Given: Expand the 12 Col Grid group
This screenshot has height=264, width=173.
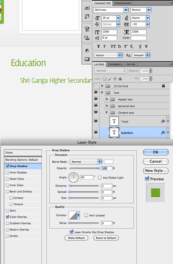Looking at the screenshot, I should (102, 86).
